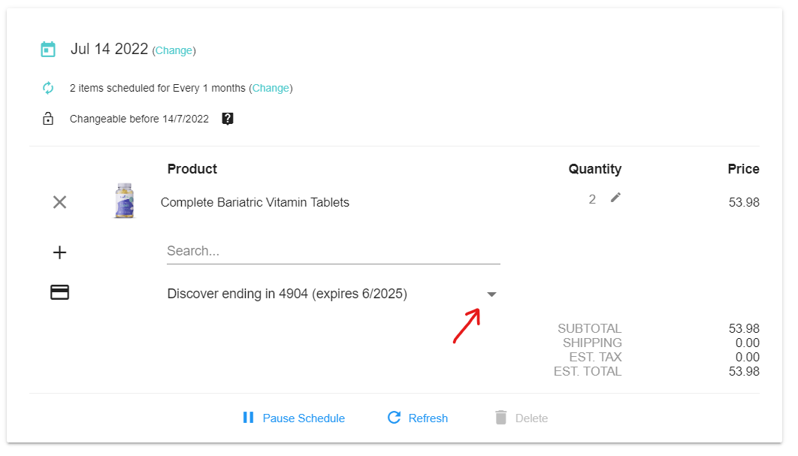Remove Complete Bariatric Vitamin Tablets with X icon

coord(59,202)
